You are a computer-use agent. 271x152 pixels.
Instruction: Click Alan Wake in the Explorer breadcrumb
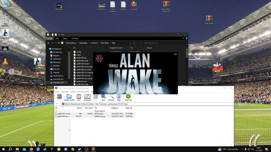pyautogui.click(x=105, y=43)
